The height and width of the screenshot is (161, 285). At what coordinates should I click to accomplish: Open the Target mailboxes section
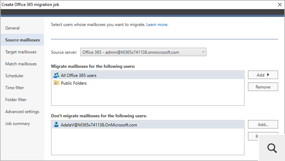click(x=21, y=52)
